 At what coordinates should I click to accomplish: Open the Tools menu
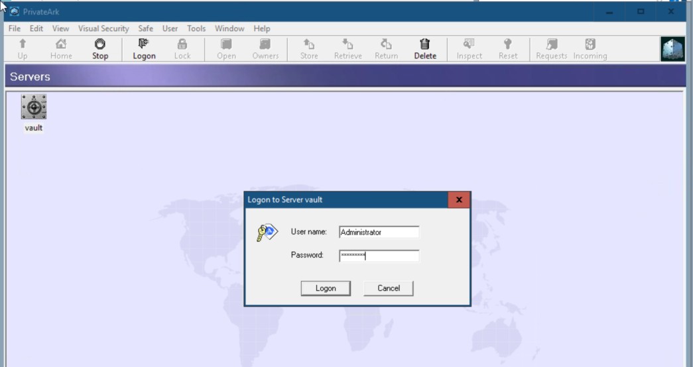point(196,28)
